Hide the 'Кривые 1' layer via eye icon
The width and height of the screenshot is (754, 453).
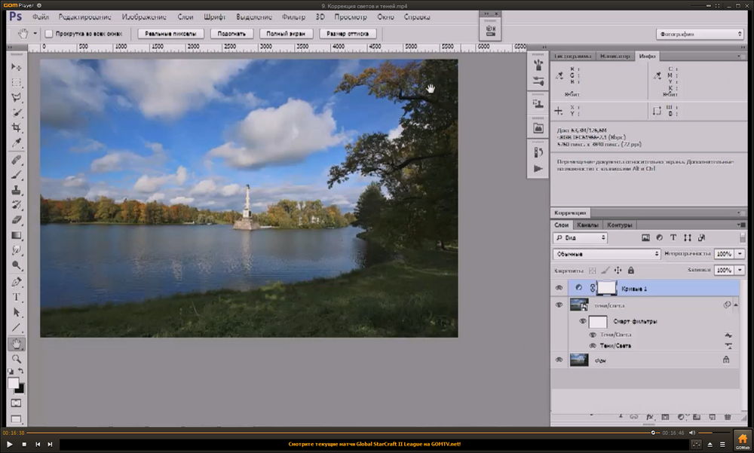tap(559, 288)
